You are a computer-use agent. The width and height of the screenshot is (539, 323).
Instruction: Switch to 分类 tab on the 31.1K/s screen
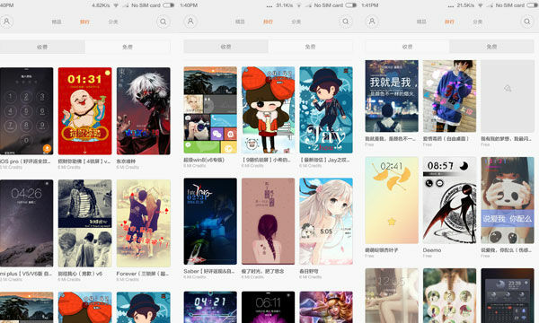point(296,22)
